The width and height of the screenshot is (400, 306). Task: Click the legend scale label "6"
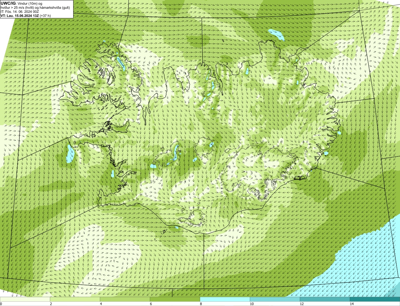151,304
